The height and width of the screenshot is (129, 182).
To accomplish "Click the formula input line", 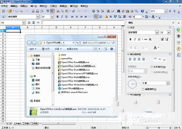I will pyautogui.click(x=83, y=23).
